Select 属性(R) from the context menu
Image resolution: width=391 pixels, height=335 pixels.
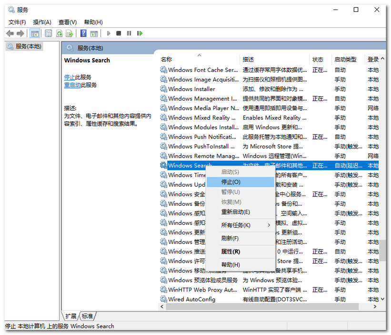click(x=231, y=252)
